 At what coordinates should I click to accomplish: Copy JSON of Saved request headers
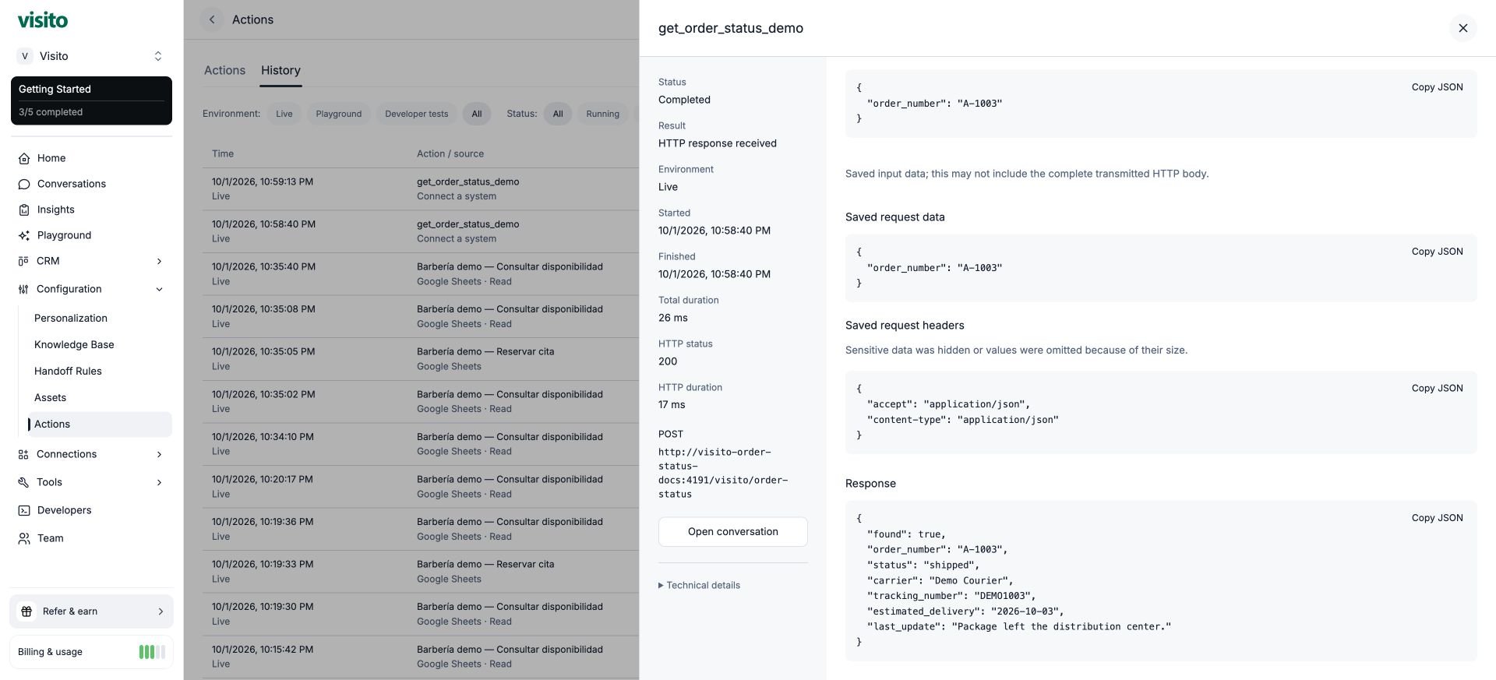click(x=1437, y=388)
